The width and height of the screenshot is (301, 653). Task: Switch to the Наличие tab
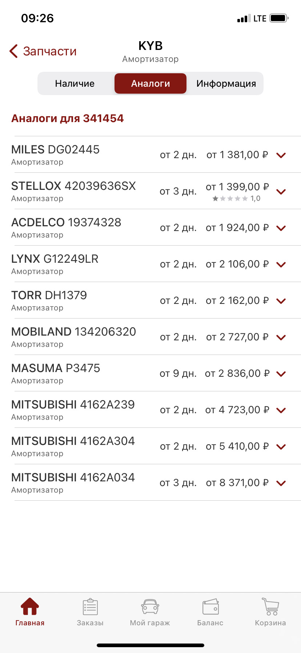tap(75, 83)
